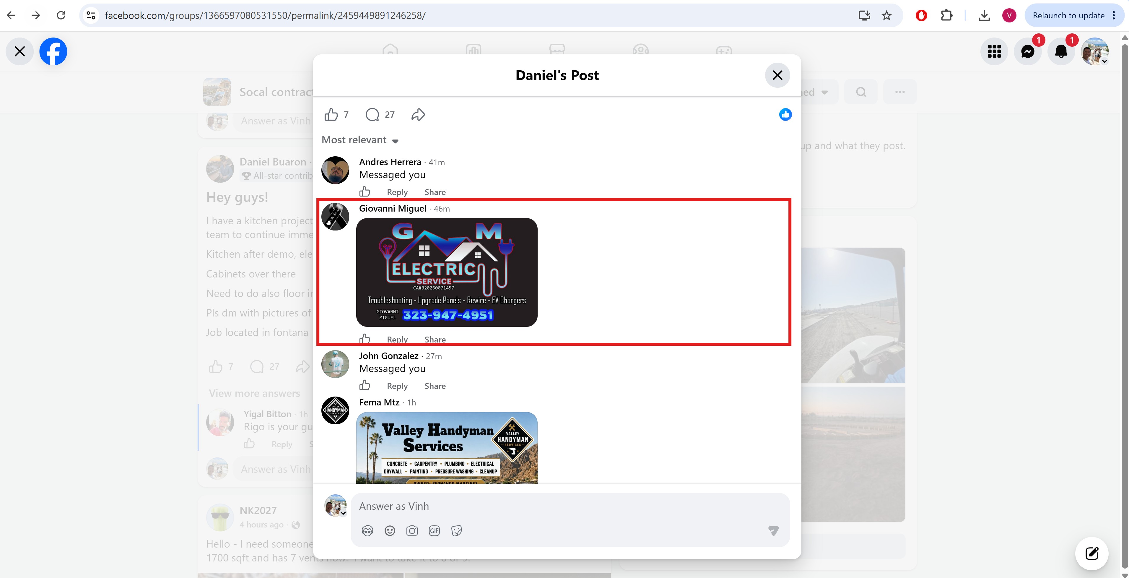Open the Facebook apps grid menu
The width and height of the screenshot is (1129, 578).
(994, 51)
